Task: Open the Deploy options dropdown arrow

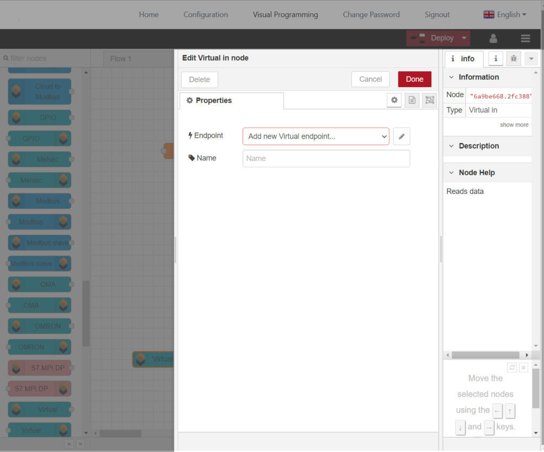Action: tap(464, 38)
